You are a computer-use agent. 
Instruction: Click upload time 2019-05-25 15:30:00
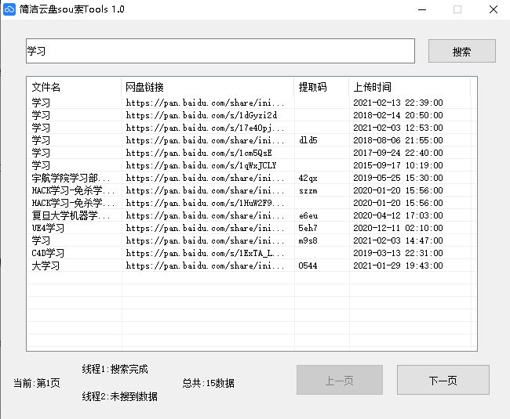pos(398,178)
